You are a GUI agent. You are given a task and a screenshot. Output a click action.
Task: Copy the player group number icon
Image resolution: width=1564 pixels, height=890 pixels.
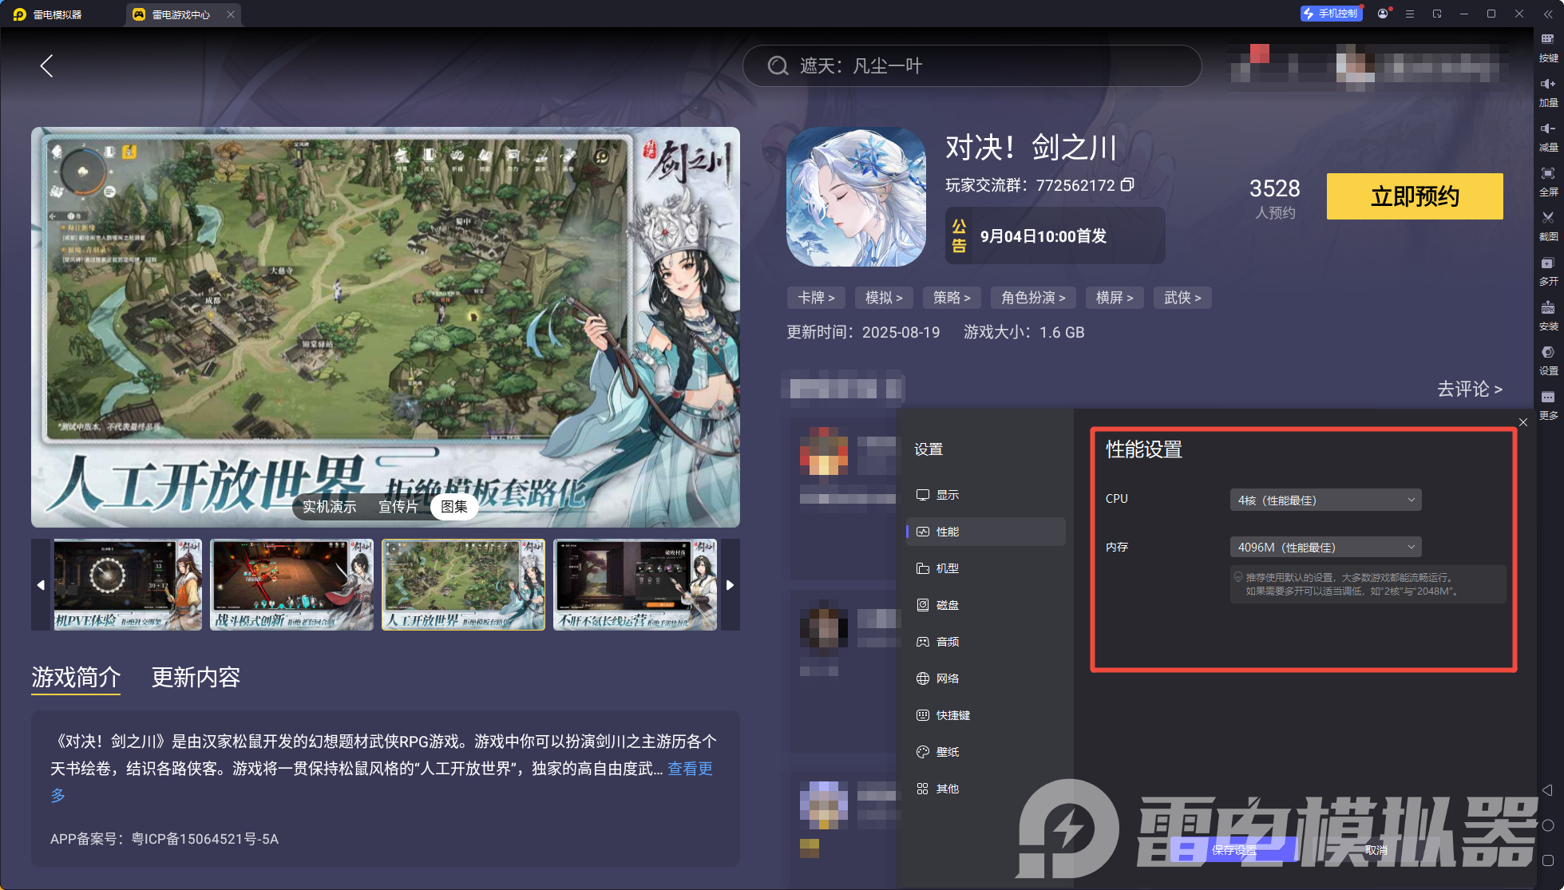[1126, 185]
